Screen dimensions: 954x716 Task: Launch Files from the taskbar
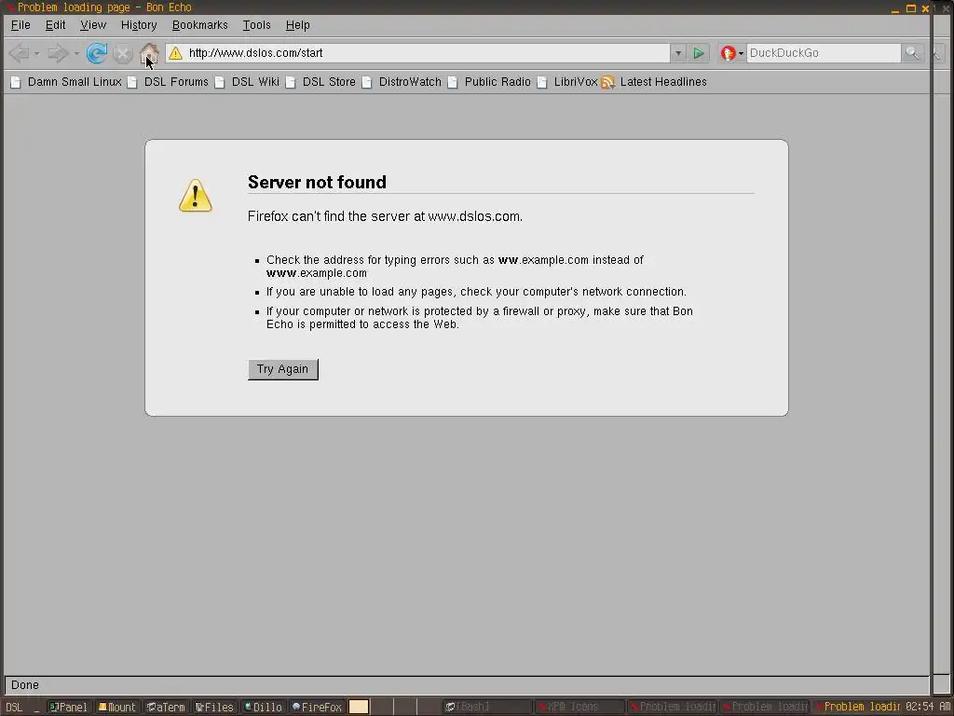pos(214,707)
